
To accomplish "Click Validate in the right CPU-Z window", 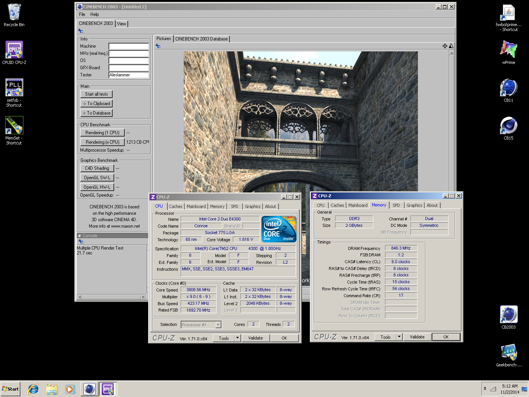I will 417,337.
